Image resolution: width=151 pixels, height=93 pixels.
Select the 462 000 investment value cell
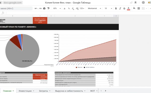click(104, 81)
